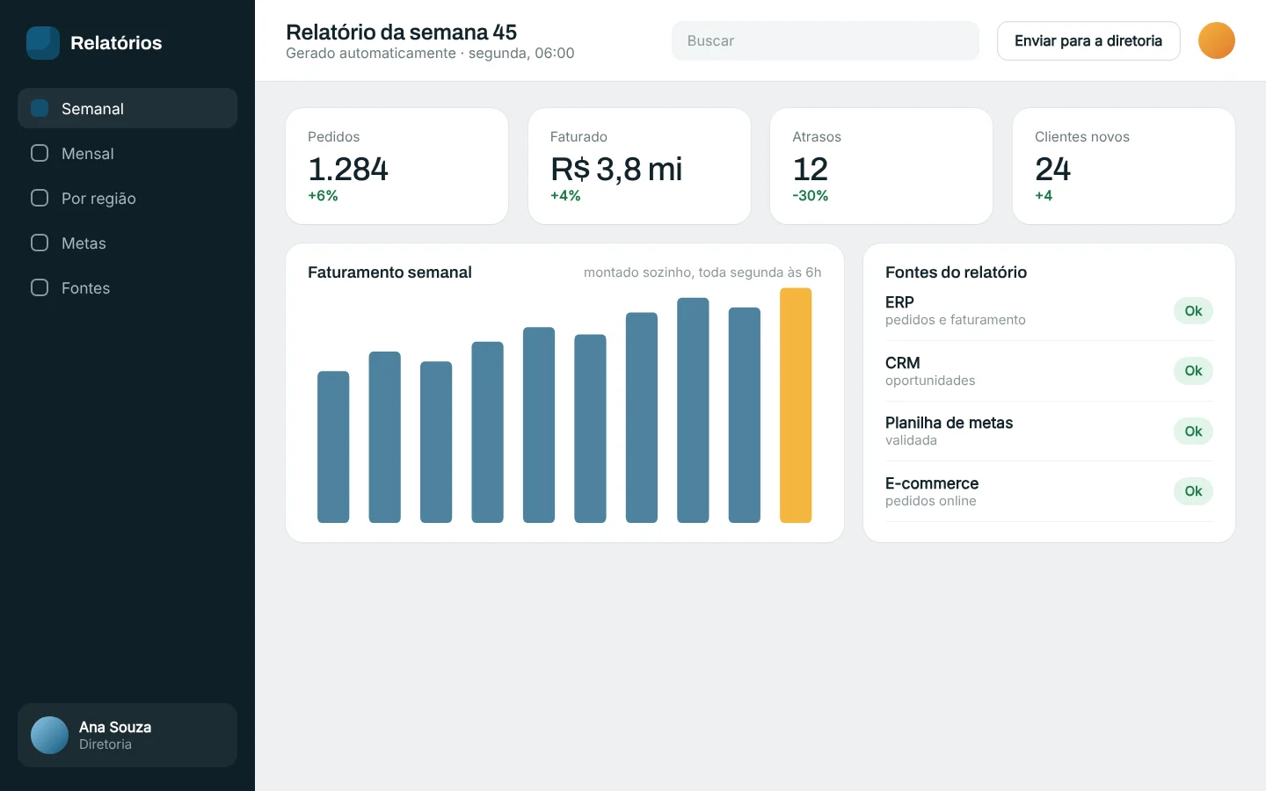Navigate to Fontes in the sidebar
The height and width of the screenshot is (791, 1266).
tap(127, 287)
